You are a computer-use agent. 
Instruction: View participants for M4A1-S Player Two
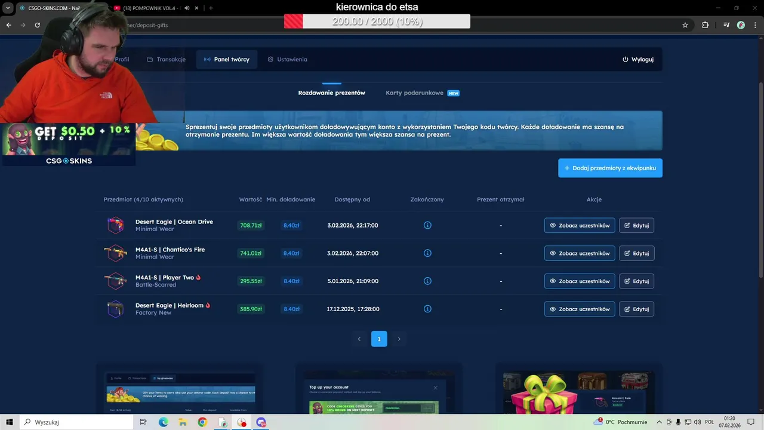coord(580,281)
